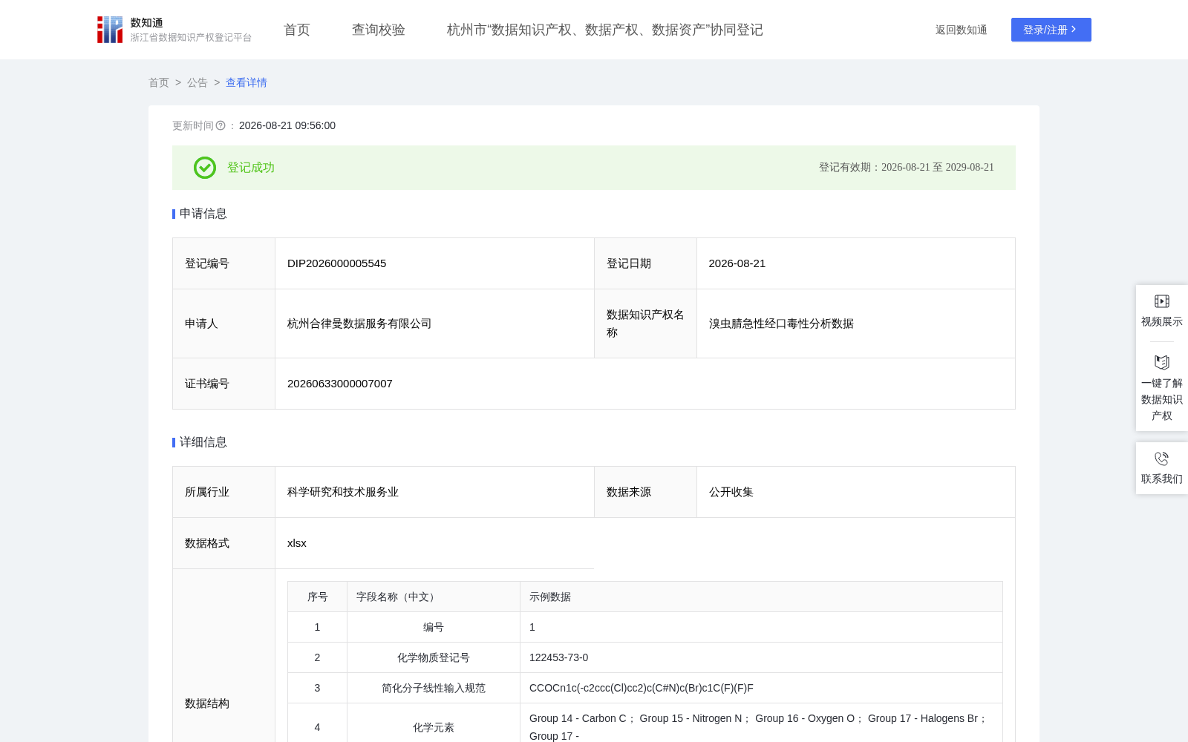This screenshot has width=1188, height=742.
Task: Click the green registration success checkmark icon
Action: (x=205, y=168)
